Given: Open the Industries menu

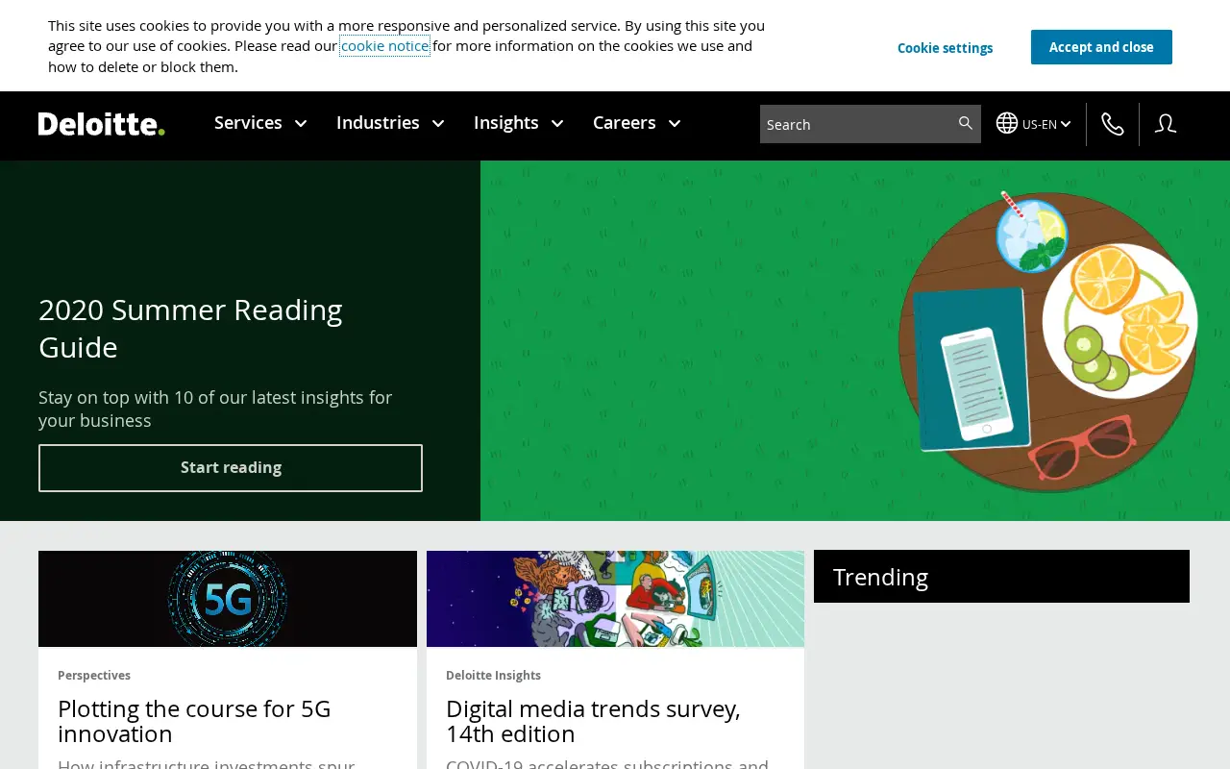Looking at the screenshot, I should coord(378,122).
